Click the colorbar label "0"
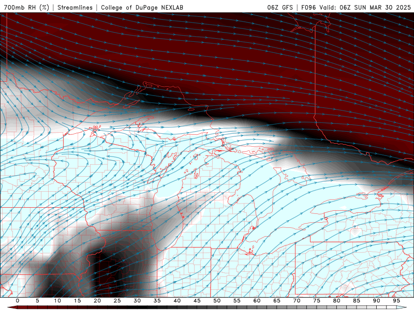414x310 pixels. click(x=18, y=301)
